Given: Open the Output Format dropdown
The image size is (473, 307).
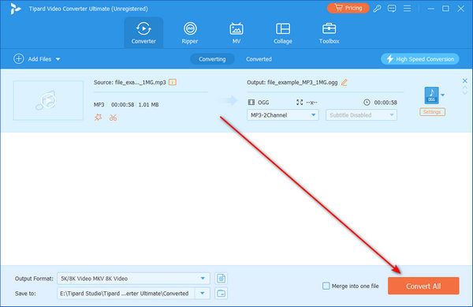Looking at the screenshot, I should (133, 279).
